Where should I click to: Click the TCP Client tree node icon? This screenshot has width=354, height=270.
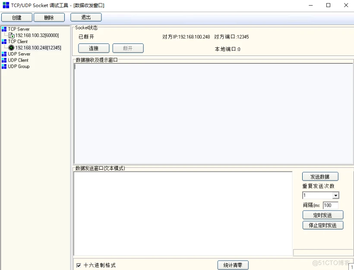click(x=5, y=41)
